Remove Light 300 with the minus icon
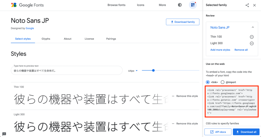The width and height of the screenshot is (261, 137). (x=252, y=43)
